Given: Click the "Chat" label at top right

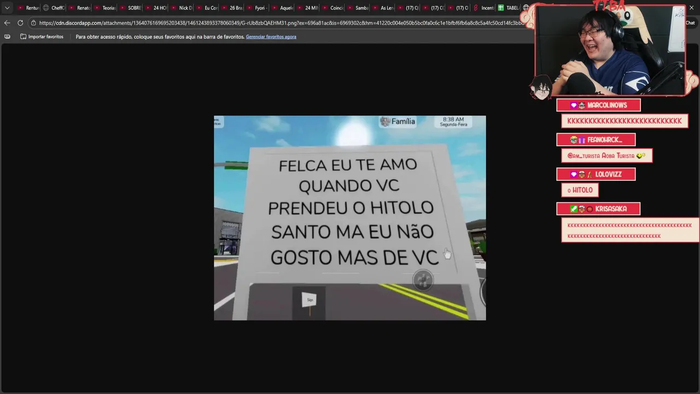Looking at the screenshot, I should click(x=690, y=23).
